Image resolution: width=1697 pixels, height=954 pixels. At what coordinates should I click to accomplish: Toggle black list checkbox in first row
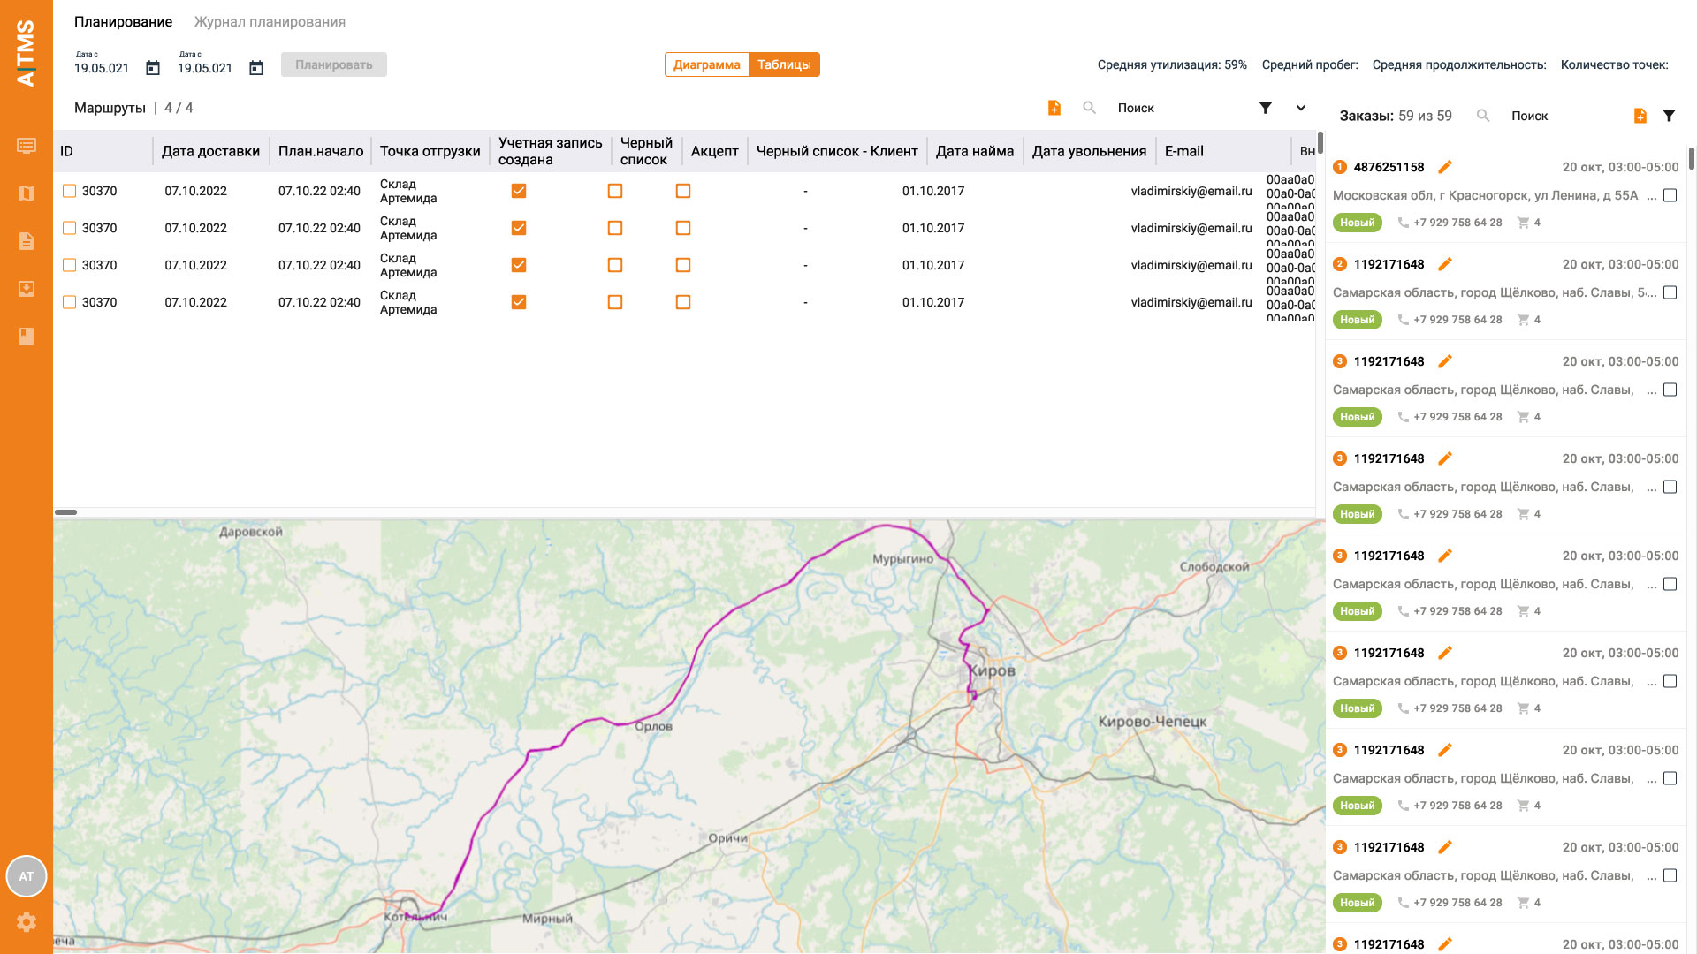615,191
